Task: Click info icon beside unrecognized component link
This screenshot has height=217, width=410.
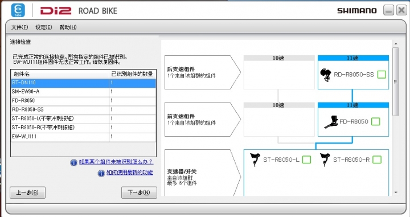Action: [x=73, y=163]
